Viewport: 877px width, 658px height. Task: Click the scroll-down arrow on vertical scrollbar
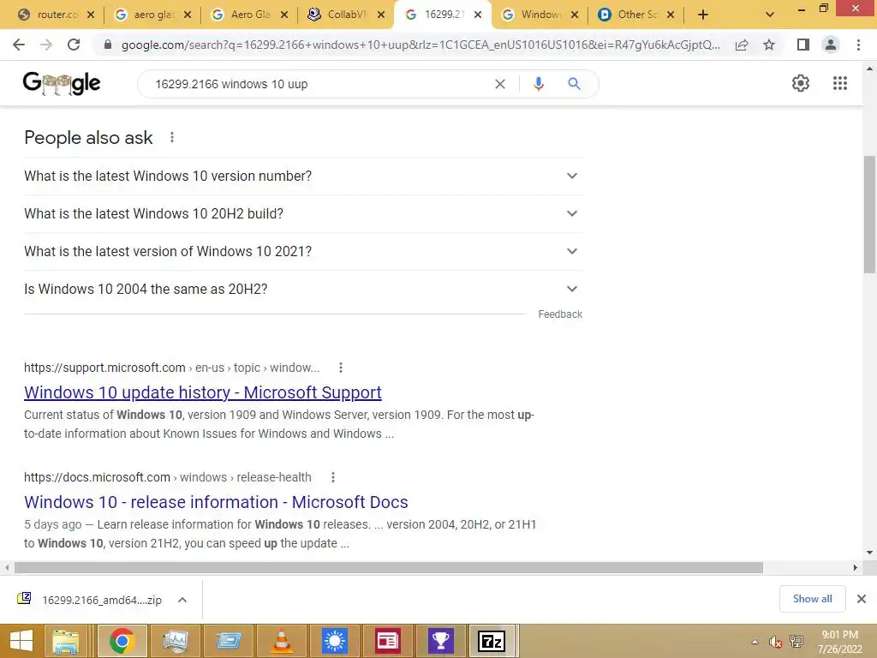(x=869, y=553)
